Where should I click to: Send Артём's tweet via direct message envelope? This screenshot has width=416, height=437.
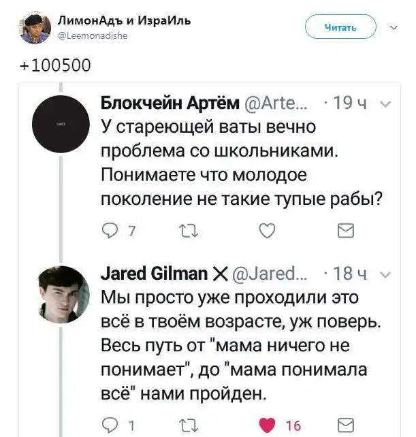point(346,231)
